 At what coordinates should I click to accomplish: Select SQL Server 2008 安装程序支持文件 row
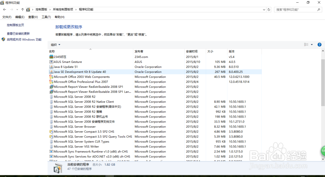155,122
